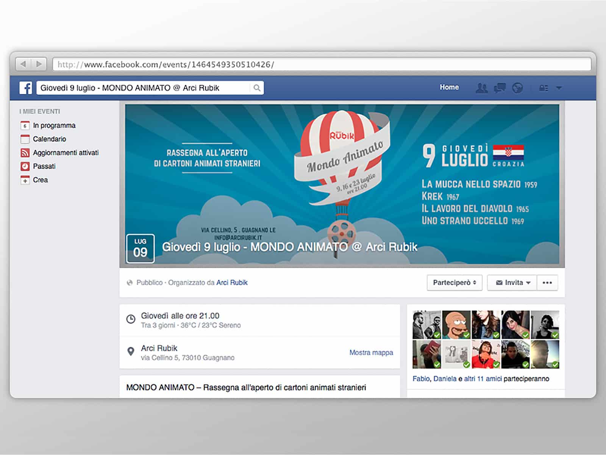Click the browser address bar
This screenshot has height=455, width=606.
322,64
